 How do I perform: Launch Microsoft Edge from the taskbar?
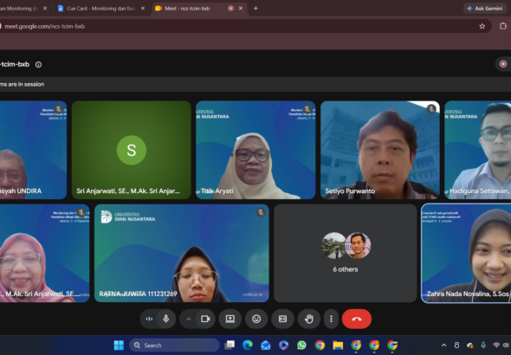pyautogui.click(x=248, y=345)
